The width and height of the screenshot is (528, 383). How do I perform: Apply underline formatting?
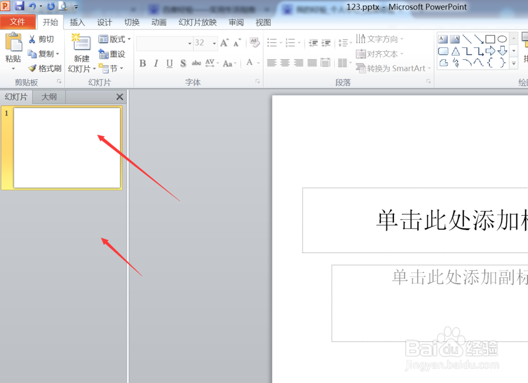click(168, 63)
